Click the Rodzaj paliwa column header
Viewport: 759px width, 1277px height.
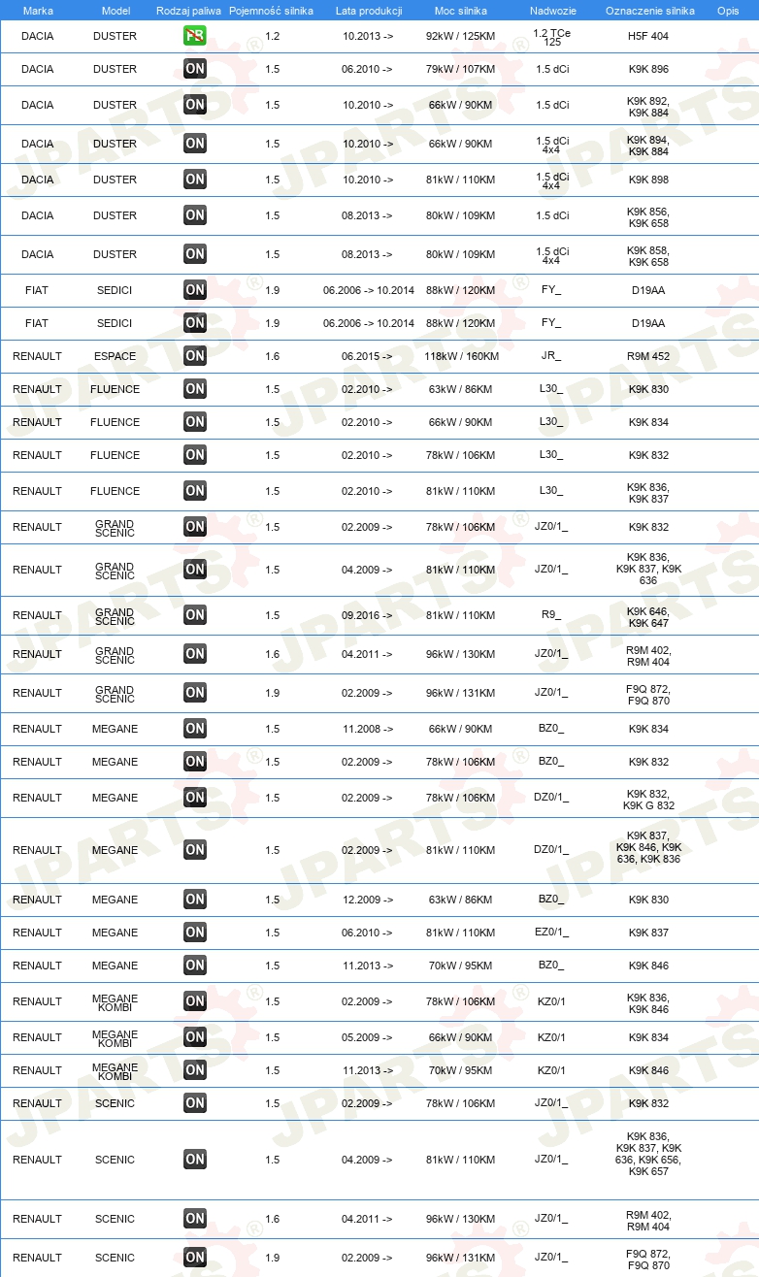point(188,11)
